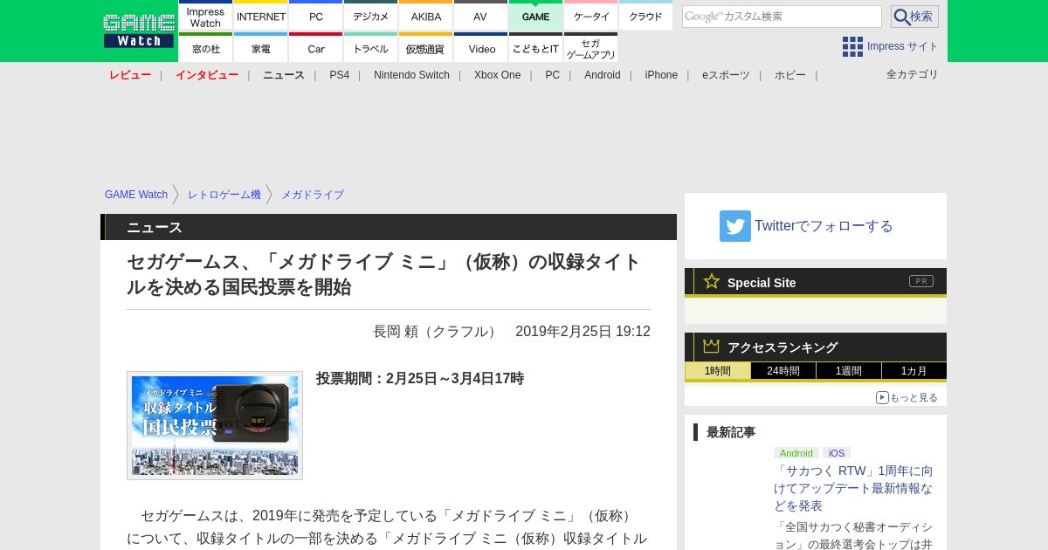Viewport: 1048px width, 550px height.
Task: Open ニュース category
Action: (x=284, y=75)
